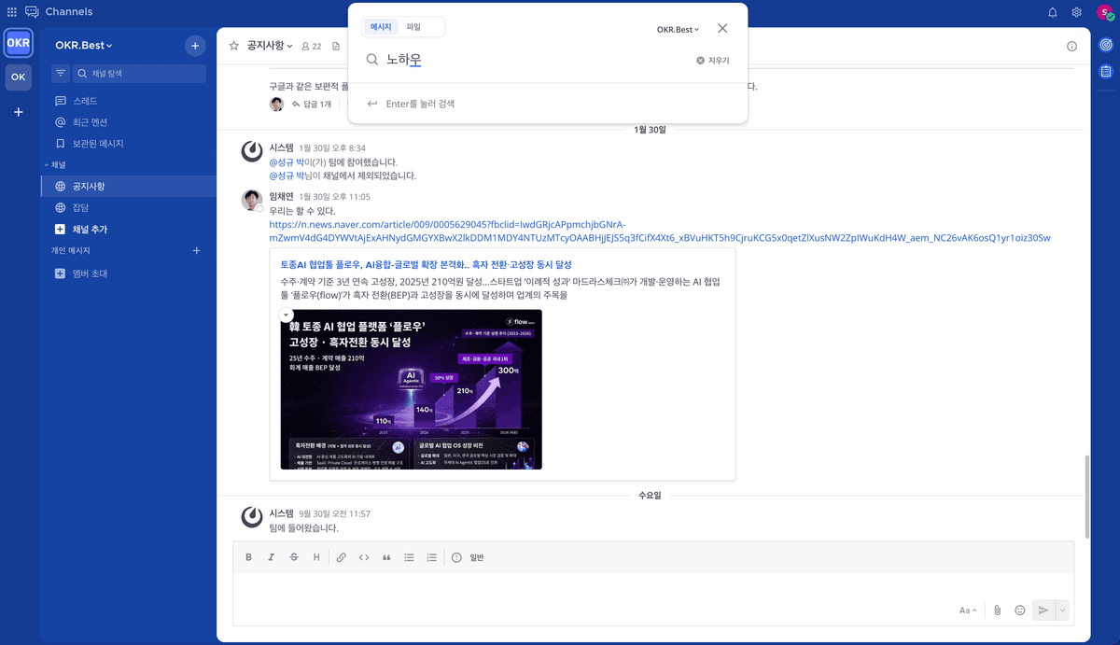Screen dimensions: 1120x645
Task: Open the flow growth chart image
Action: (411, 389)
